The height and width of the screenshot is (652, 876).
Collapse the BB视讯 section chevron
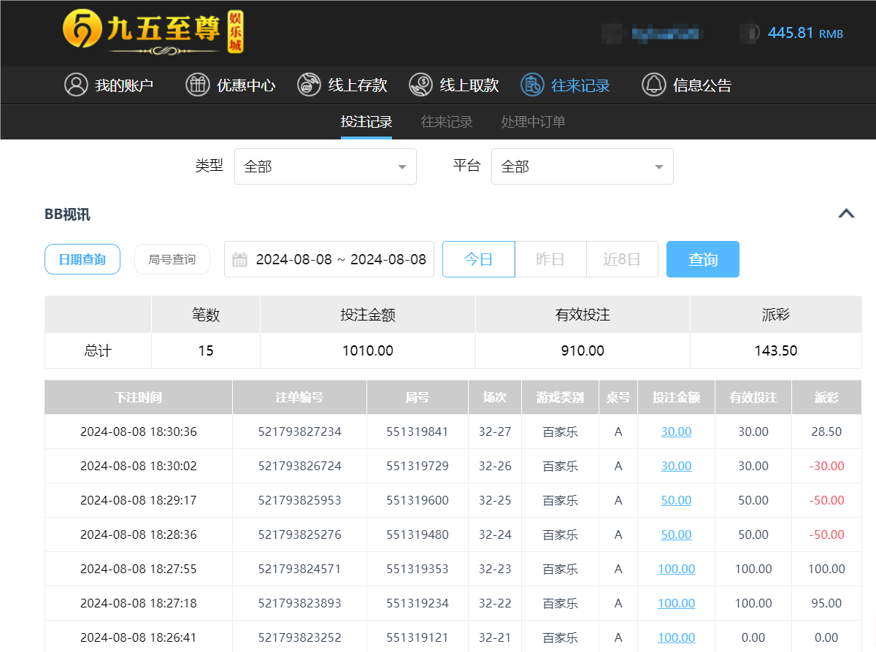coord(846,213)
